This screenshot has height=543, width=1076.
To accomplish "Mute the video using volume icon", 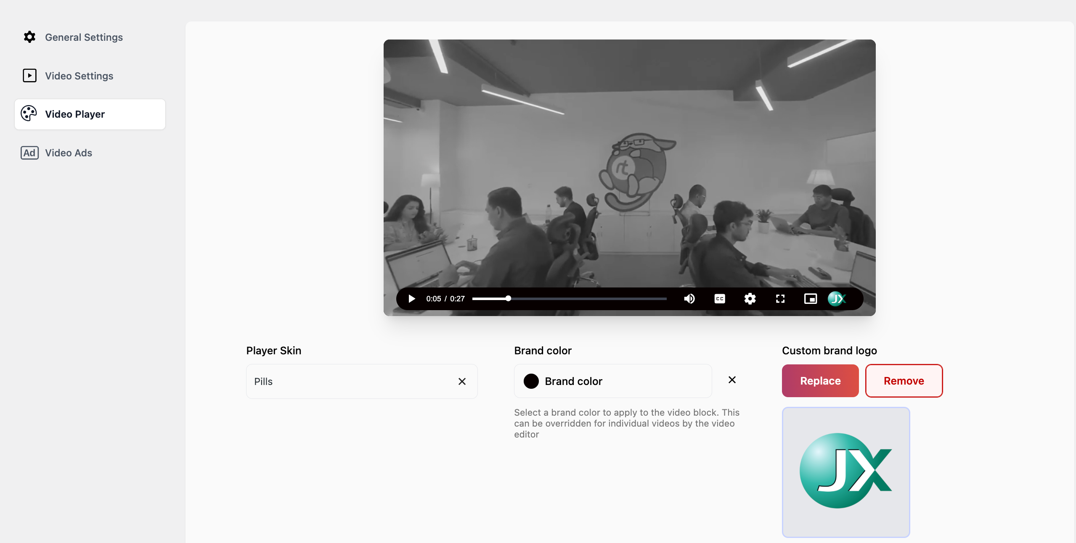I will pos(689,299).
